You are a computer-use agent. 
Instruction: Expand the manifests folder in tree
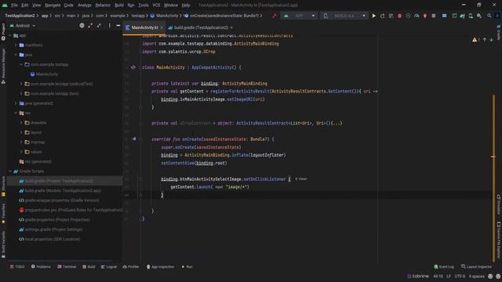[x=16, y=45]
